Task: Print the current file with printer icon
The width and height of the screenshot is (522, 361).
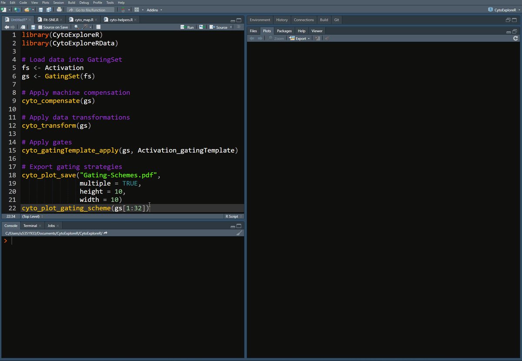Action: pyautogui.click(x=59, y=10)
